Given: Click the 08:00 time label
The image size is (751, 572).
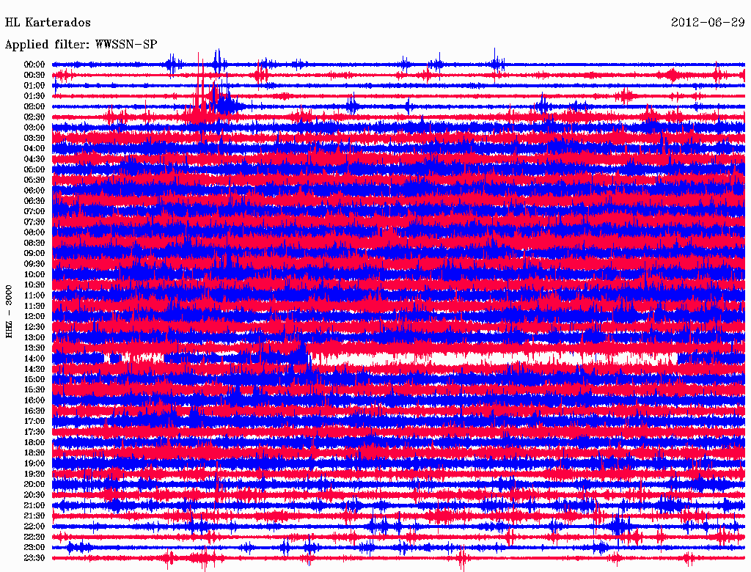Looking at the screenshot, I should (x=34, y=232).
